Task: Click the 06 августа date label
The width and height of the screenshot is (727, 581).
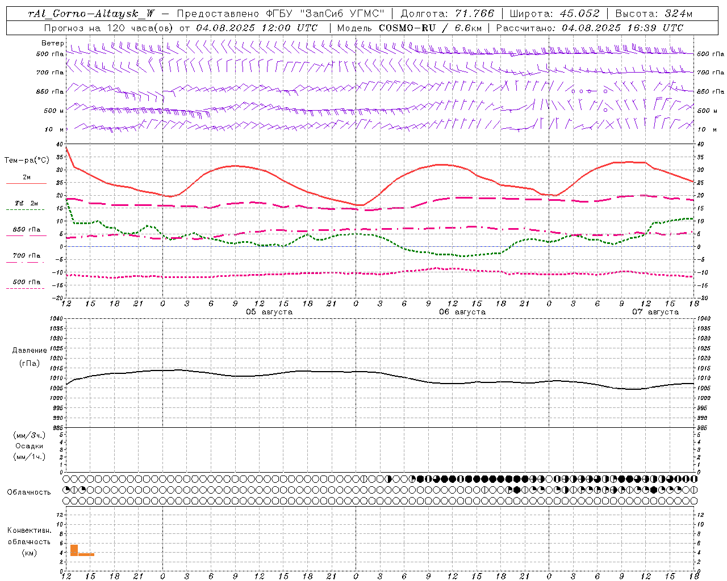Action: point(462,312)
